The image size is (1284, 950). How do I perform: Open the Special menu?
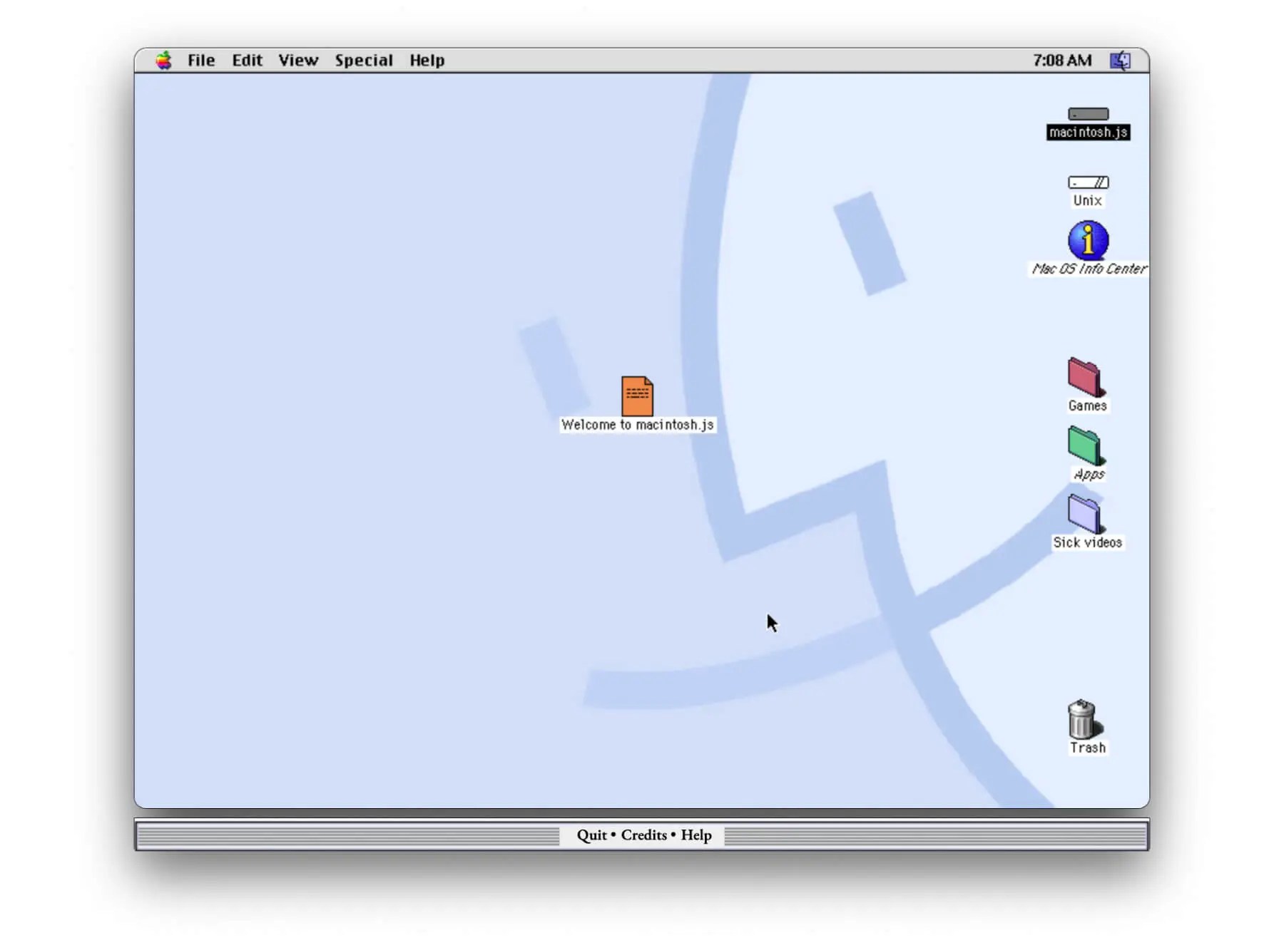363,60
